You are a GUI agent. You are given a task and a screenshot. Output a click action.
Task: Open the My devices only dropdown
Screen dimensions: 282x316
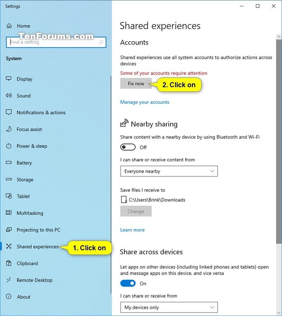169,307
